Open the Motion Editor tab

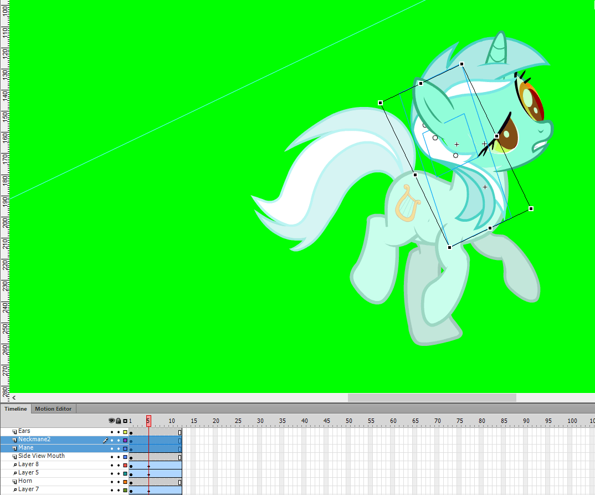(x=53, y=409)
